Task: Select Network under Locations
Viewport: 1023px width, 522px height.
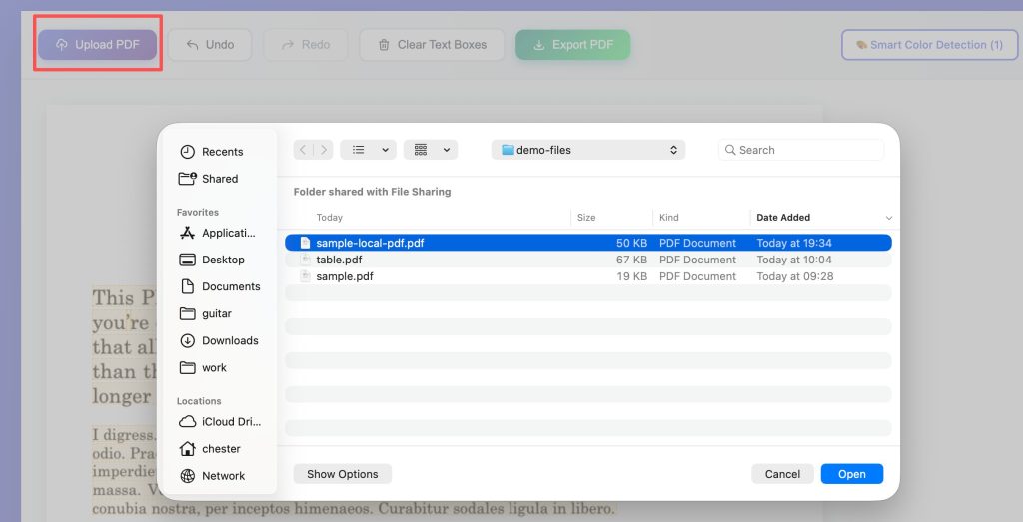Action: pyautogui.click(x=212, y=476)
